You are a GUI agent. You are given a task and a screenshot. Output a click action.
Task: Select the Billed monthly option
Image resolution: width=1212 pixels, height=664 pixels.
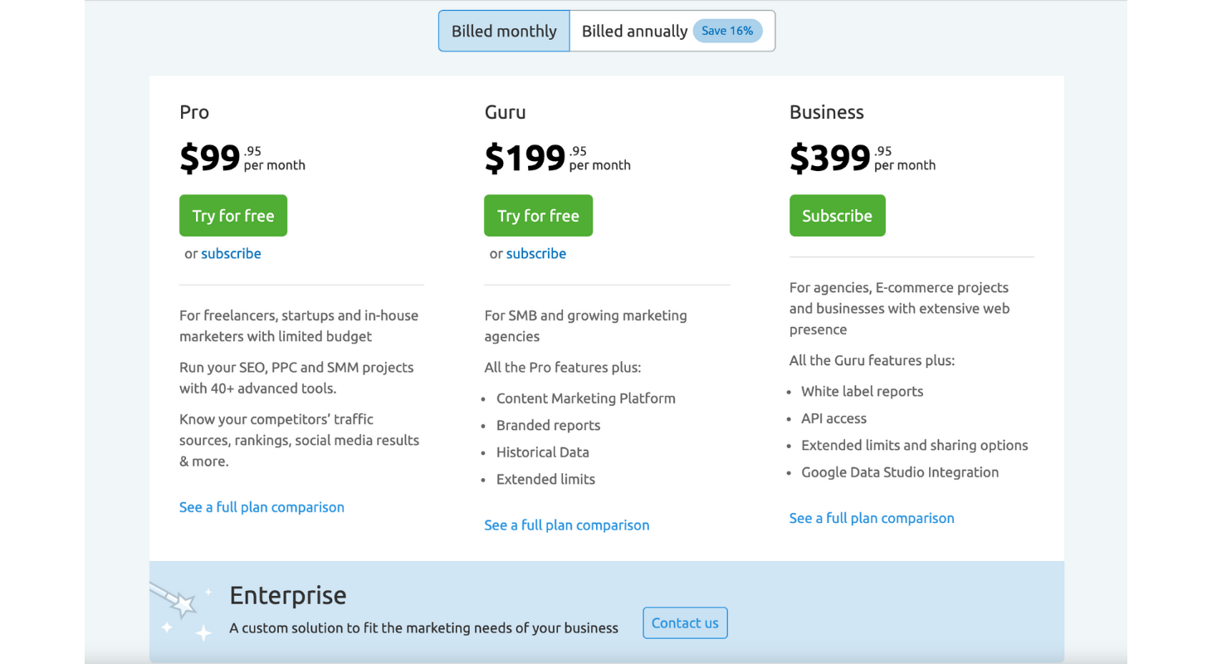[504, 31]
